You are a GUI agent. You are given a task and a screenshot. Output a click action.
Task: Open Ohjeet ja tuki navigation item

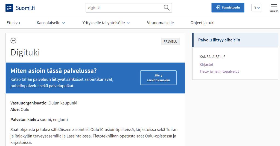pos(202,23)
